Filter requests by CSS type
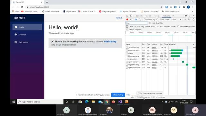The height and width of the screenshot is (116, 206). [x=138, y=26]
